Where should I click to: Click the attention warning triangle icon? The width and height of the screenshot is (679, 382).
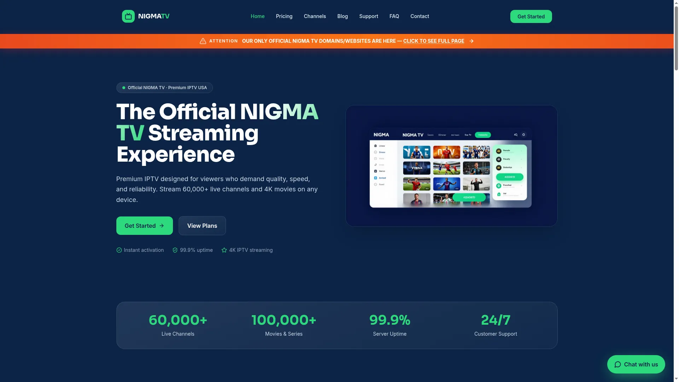point(203,41)
